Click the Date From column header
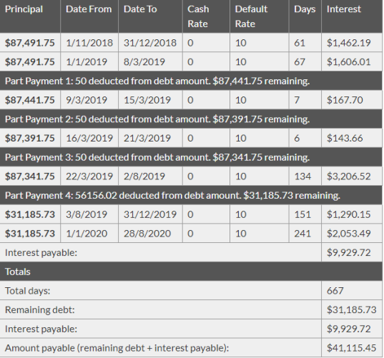Screen dimensions: 384x358 pyautogui.click(x=89, y=16)
